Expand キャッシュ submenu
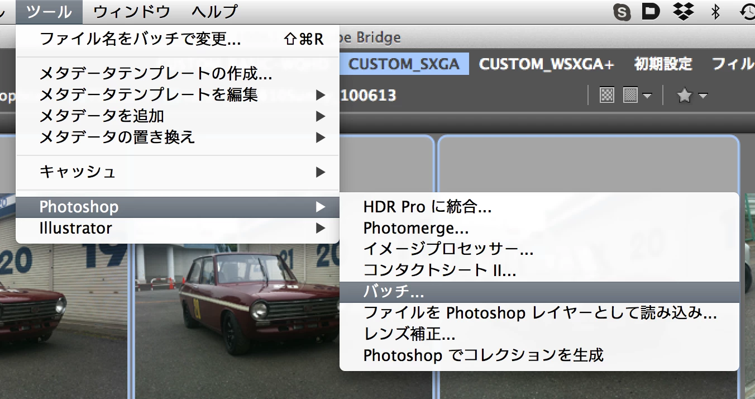The height and width of the screenshot is (399, 755). point(178,172)
